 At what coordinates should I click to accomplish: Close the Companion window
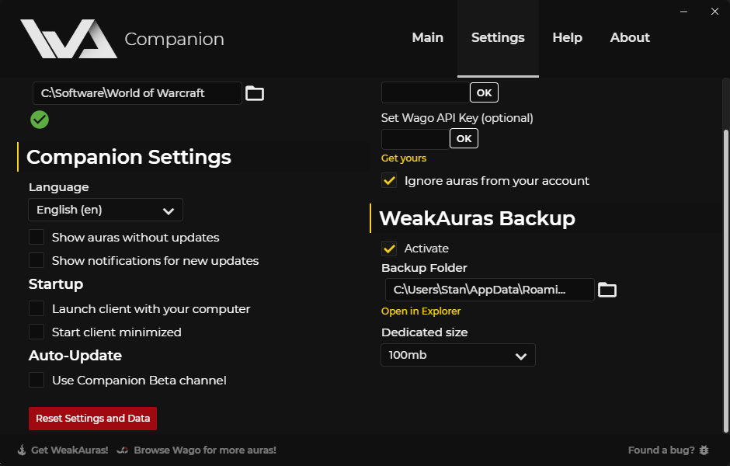(x=714, y=11)
